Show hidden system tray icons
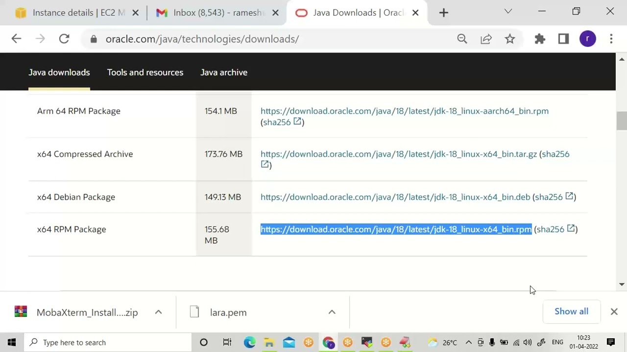627x352 pixels. point(468,342)
